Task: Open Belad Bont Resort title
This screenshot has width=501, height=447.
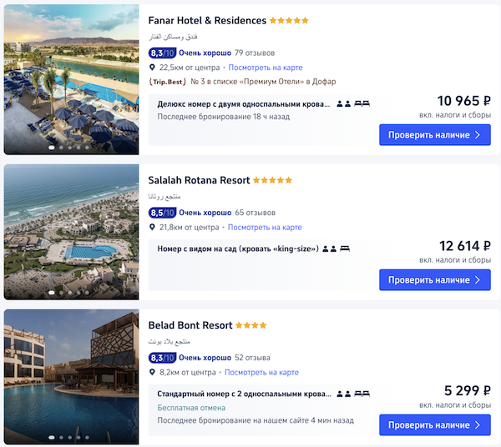Action: (x=190, y=325)
